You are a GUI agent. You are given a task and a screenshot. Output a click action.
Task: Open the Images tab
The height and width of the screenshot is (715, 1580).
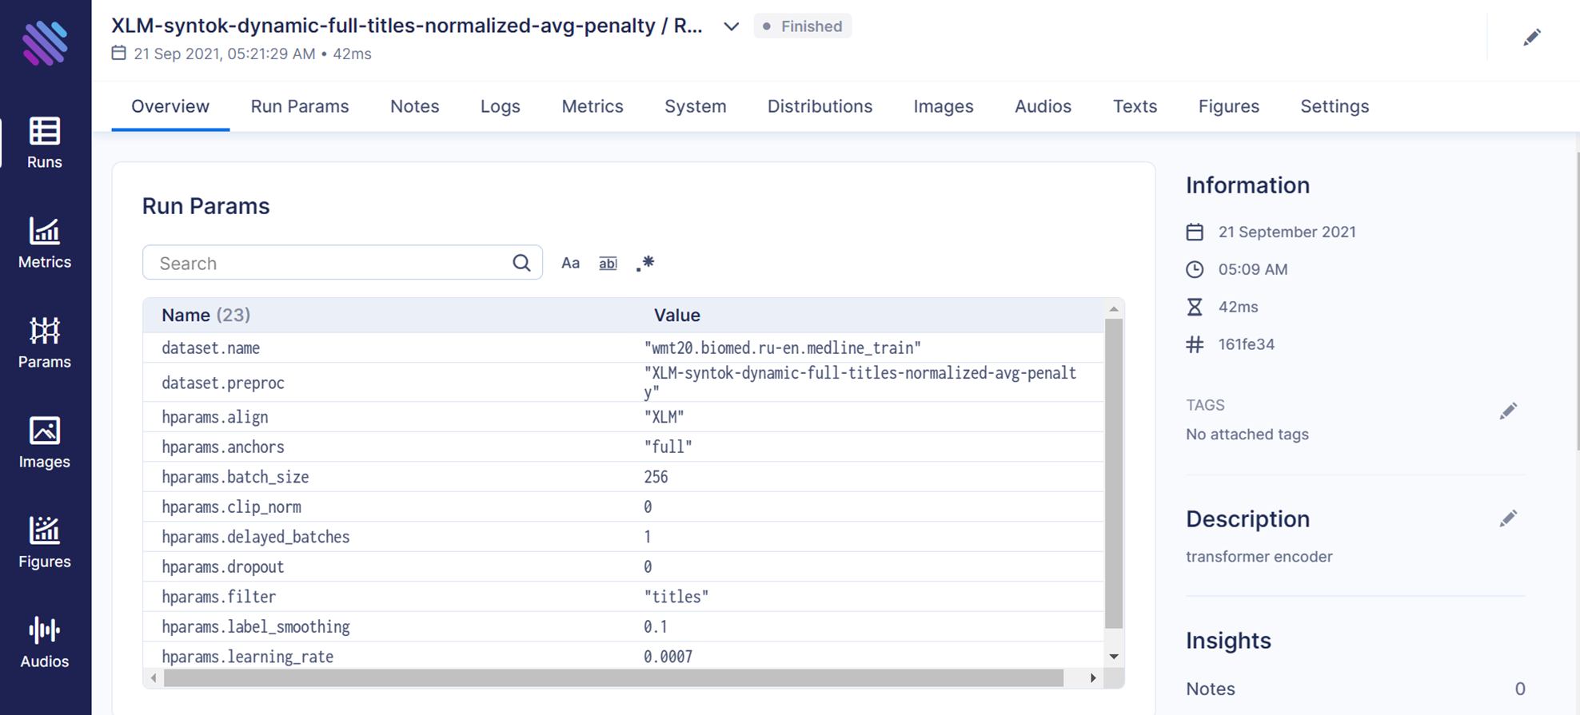[x=944, y=106]
